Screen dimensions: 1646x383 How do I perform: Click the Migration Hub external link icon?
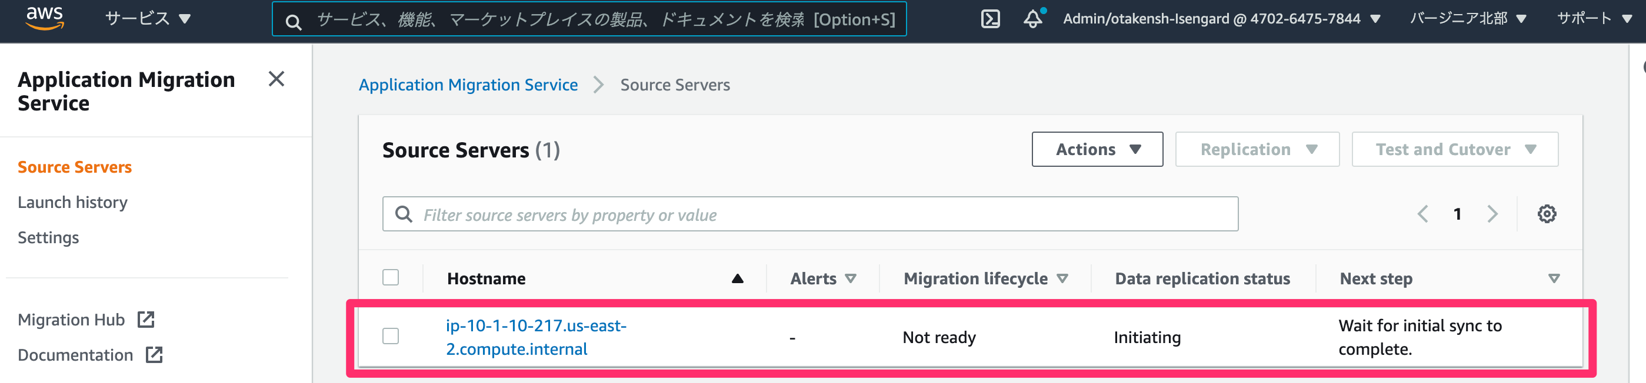tap(146, 319)
